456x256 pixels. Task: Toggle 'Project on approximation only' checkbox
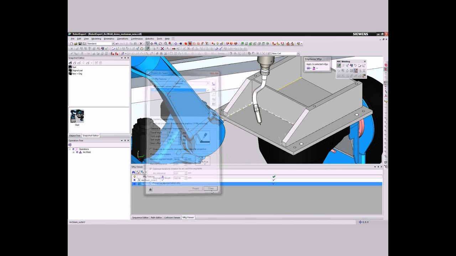point(150,183)
